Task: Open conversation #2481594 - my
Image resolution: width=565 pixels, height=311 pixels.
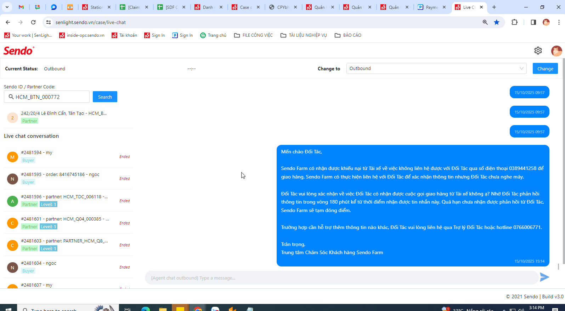Action: [68, 157]
